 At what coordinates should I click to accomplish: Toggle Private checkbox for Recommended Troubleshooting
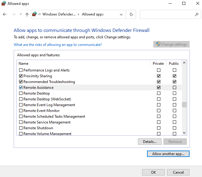click(159, 82)
